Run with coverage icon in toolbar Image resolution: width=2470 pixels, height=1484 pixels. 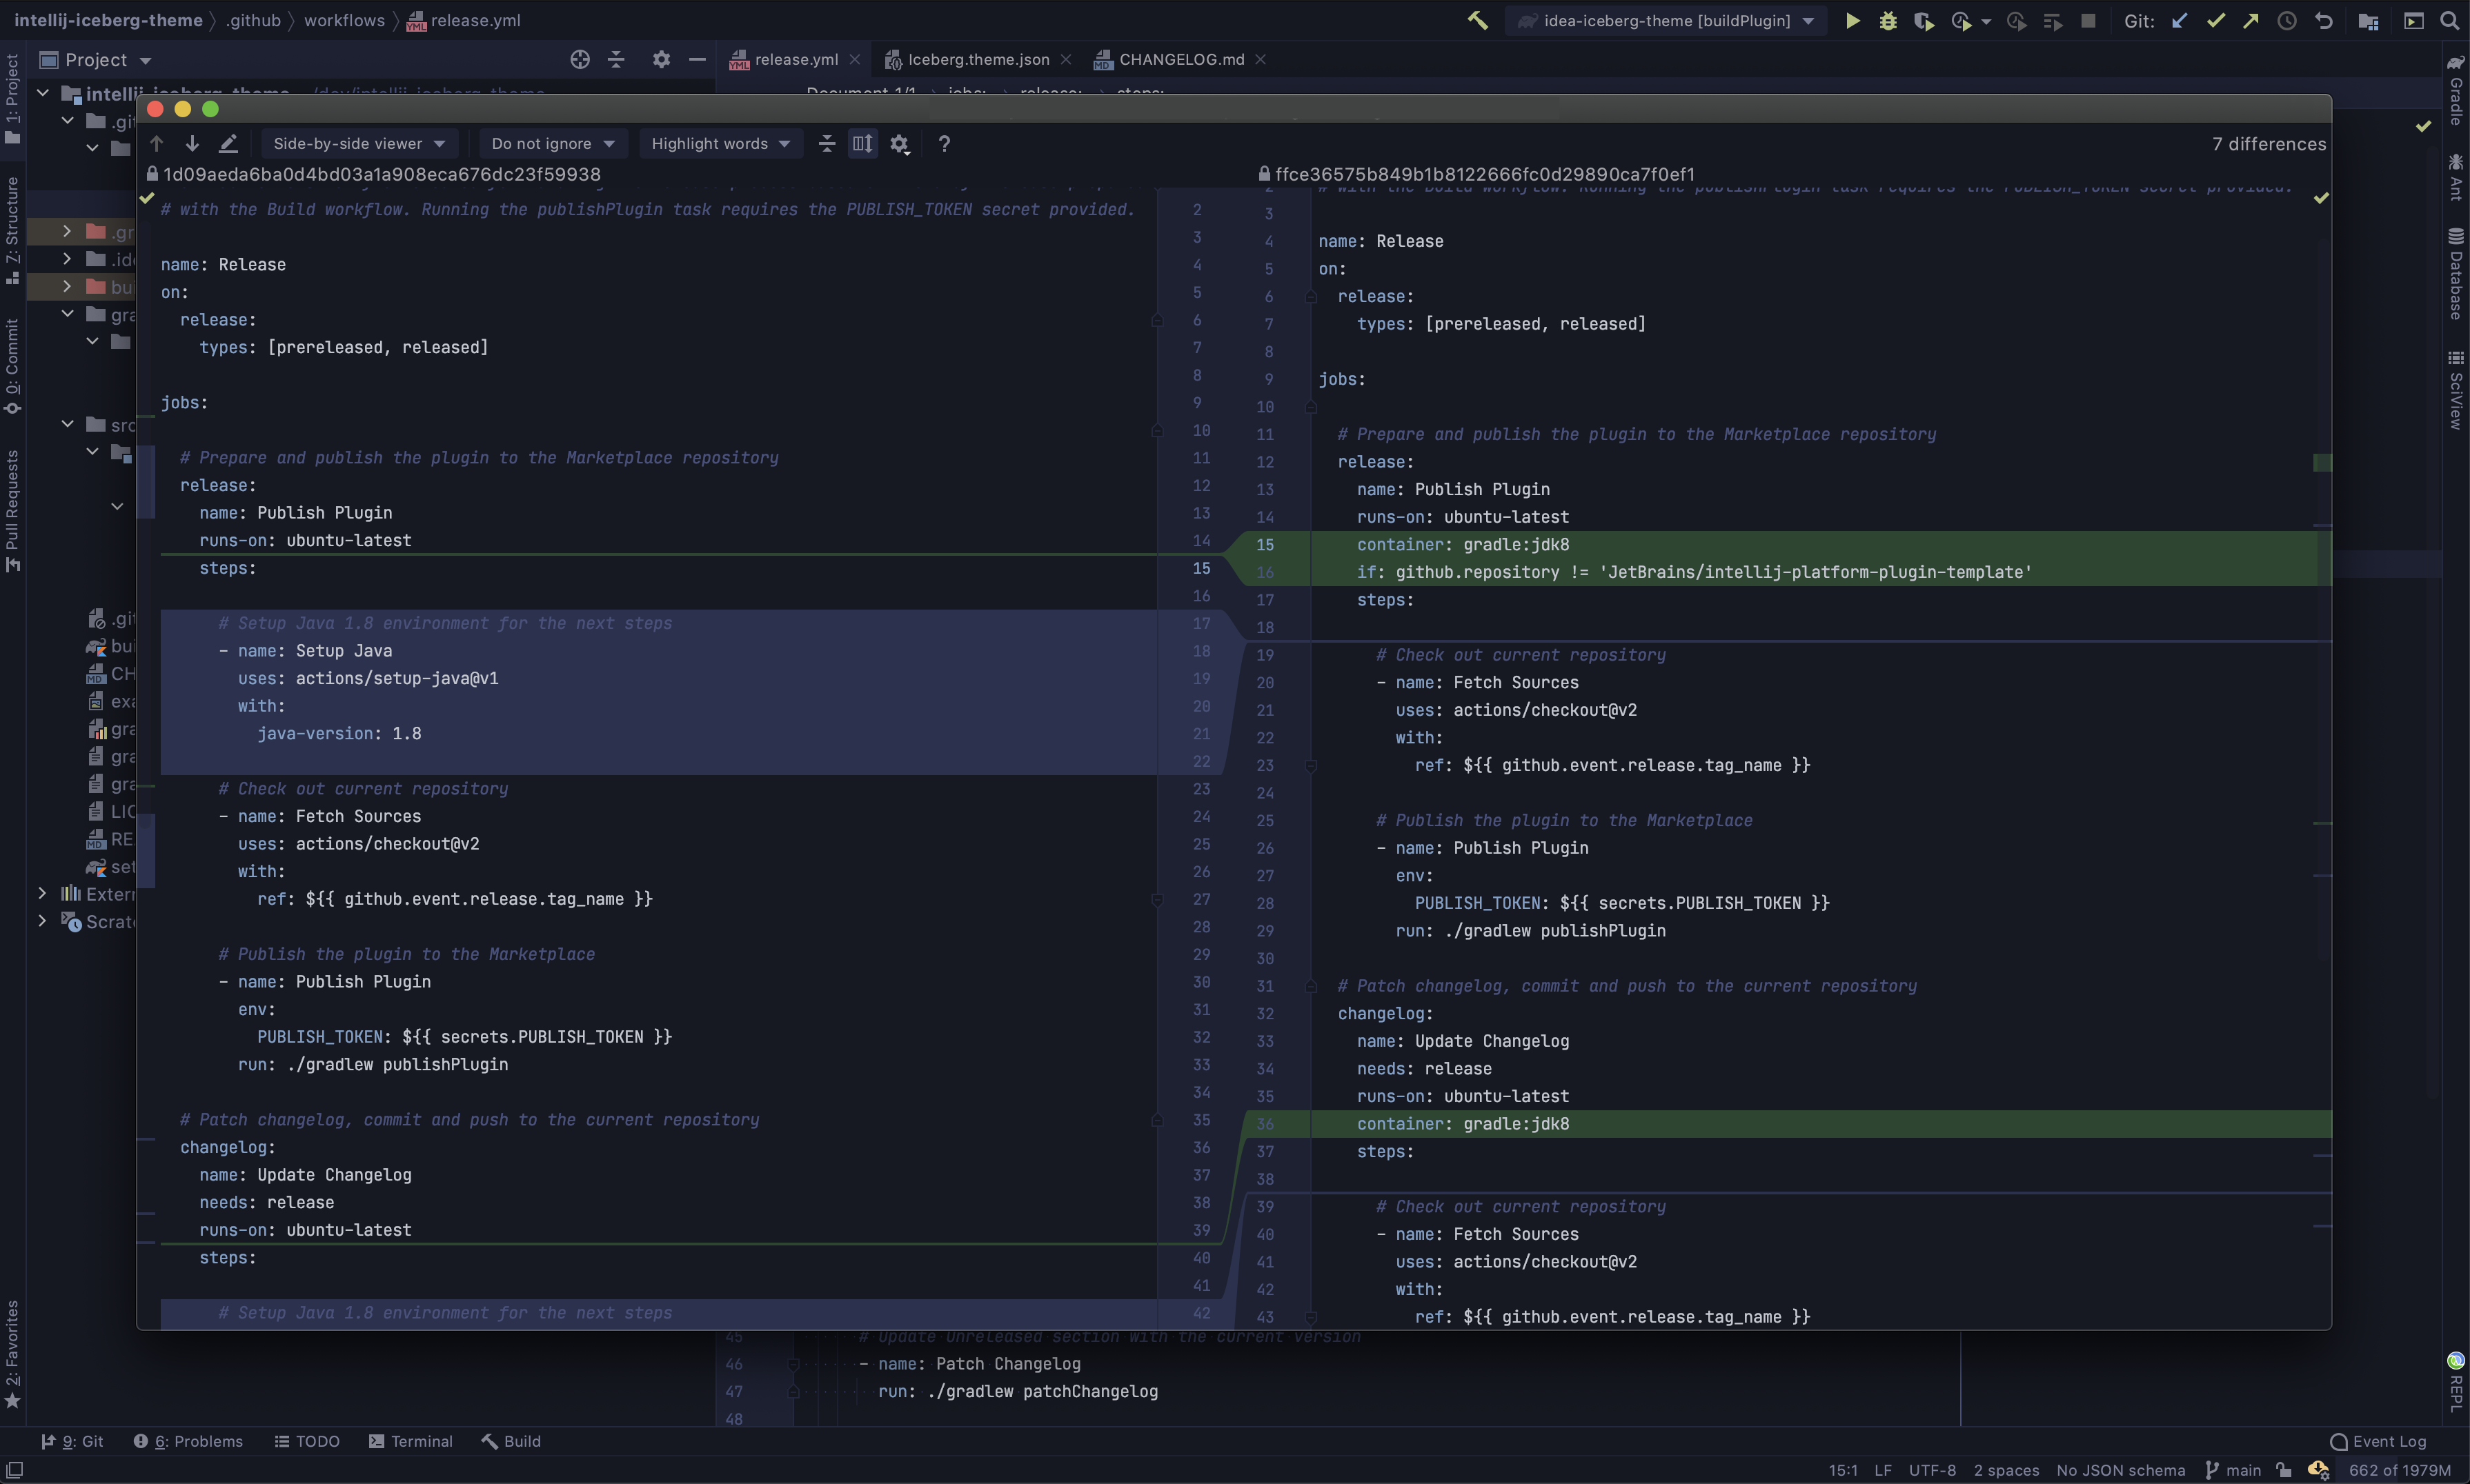pyautogui.click(x=1923, y=20)
